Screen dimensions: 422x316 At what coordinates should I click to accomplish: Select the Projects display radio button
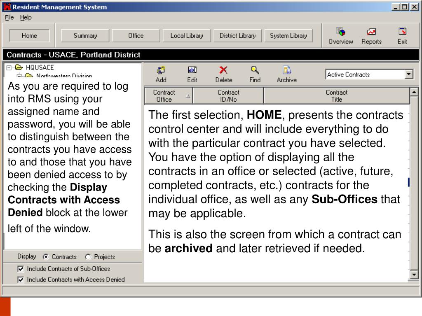coord(88,257)
